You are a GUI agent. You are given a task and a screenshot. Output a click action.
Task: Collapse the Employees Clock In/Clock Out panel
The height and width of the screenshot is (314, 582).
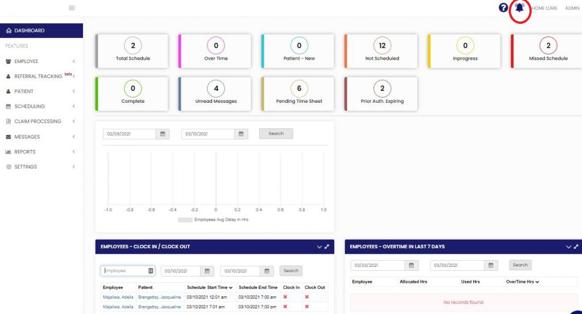319,247
